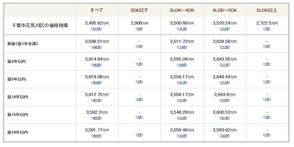Image resolution: width=294 pixels, height=147 pixels.
Task: Open the 5件 link under 3DK以下
Action: pos(139,29)
